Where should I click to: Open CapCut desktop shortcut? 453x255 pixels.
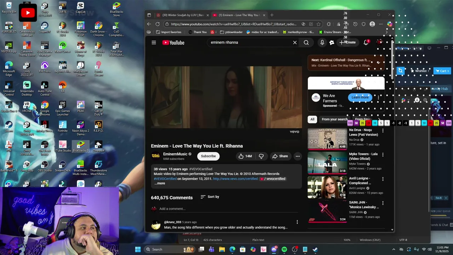tap(81, 8)
